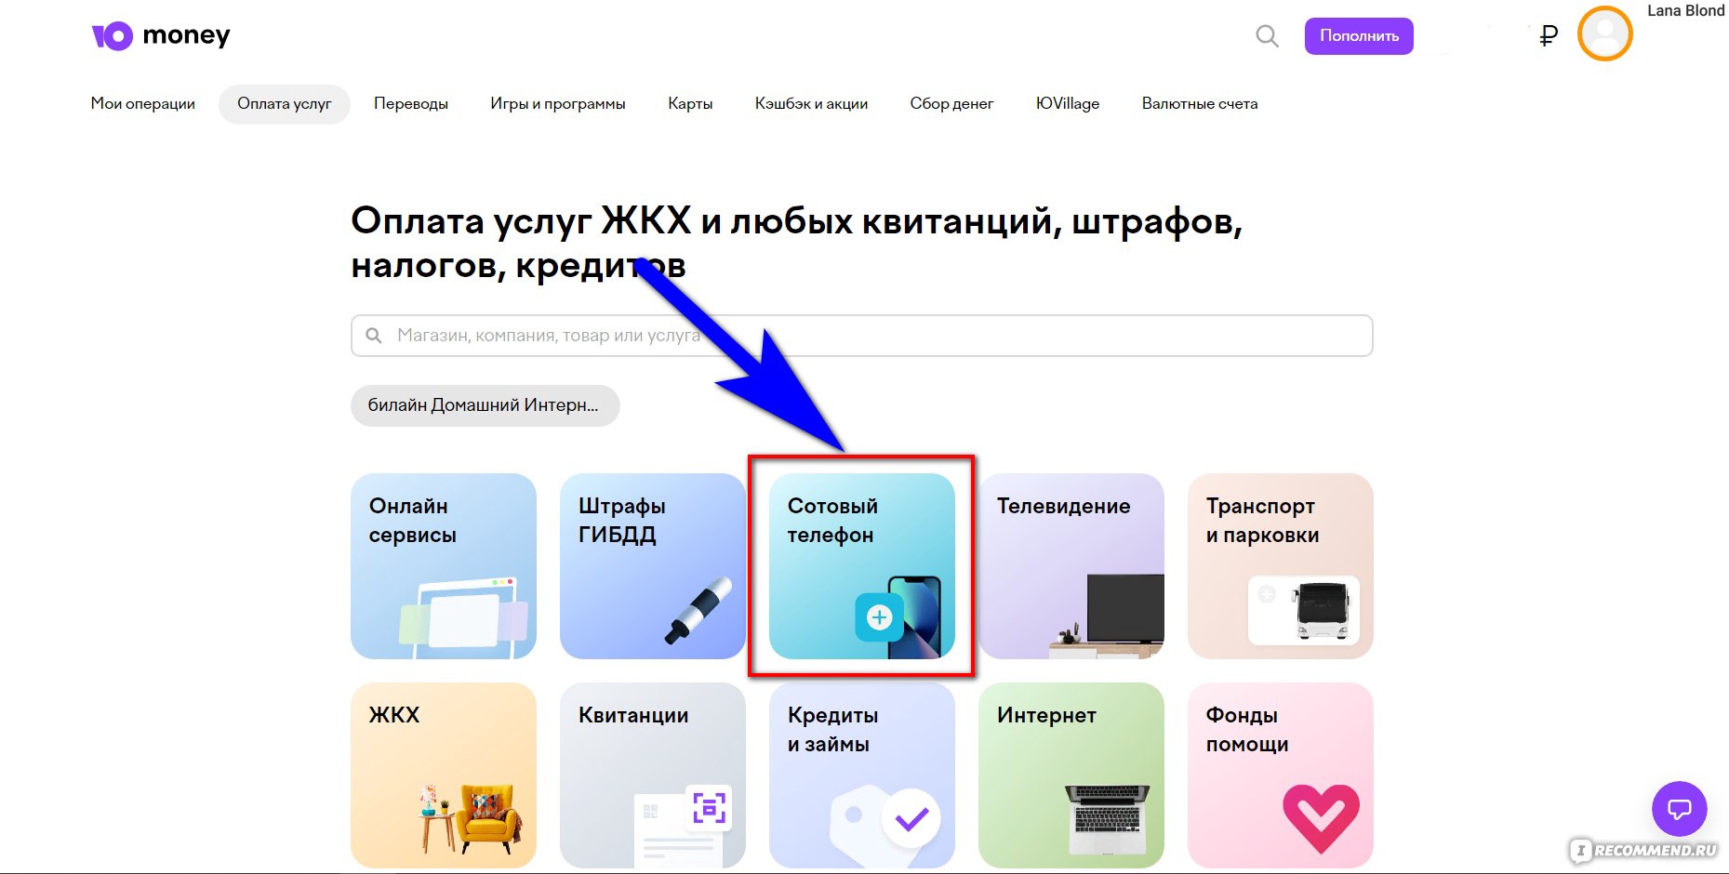Open Кэшбэк и акции tab
Viewport: 1729px width, 874px height.
[x=811, y=104]
